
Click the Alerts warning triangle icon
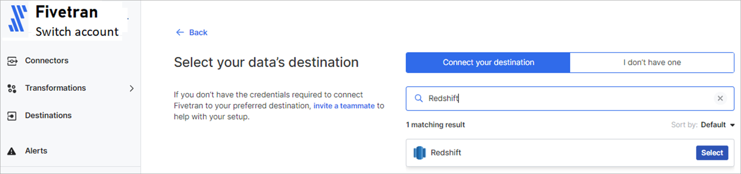11,151
